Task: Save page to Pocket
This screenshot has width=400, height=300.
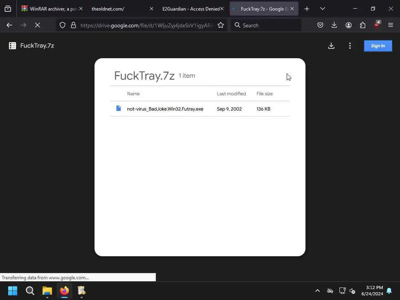Action: click(320, 25)
